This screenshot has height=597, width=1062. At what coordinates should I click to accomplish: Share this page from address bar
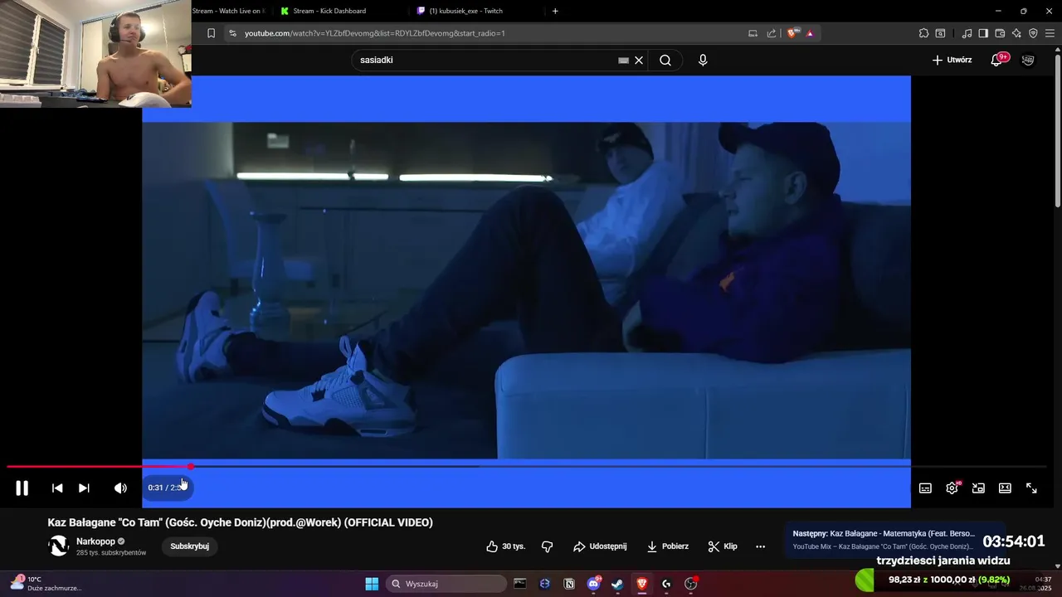[x=772, y=33]
